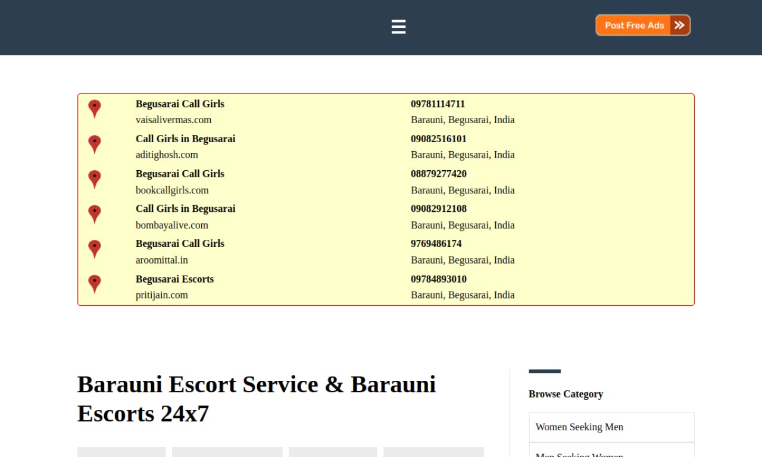Click the Post Free Ads button
The width and height of the screenshot is (762, 457).
643,25
